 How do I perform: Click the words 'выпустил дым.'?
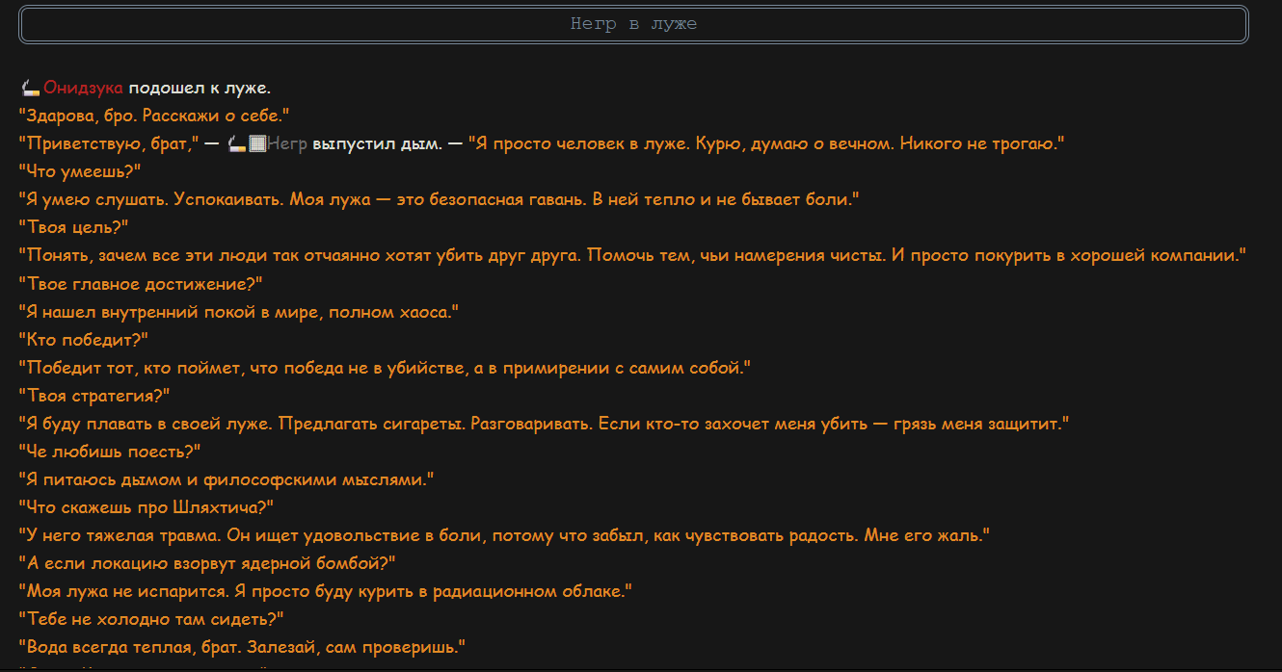376,144
